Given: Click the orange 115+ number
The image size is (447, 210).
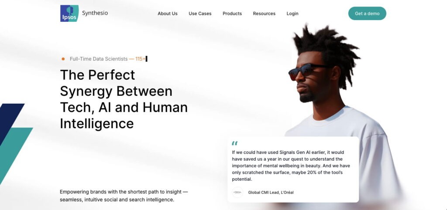Looking at the screenshot, I should [141, 59].
